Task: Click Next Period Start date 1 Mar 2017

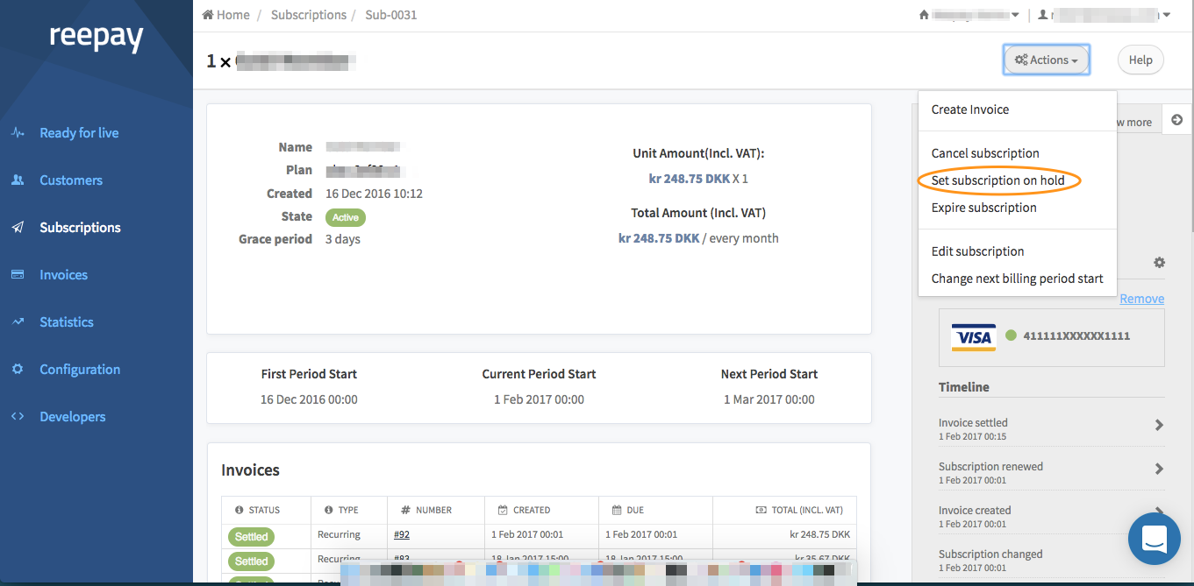Action: point(769,399)
